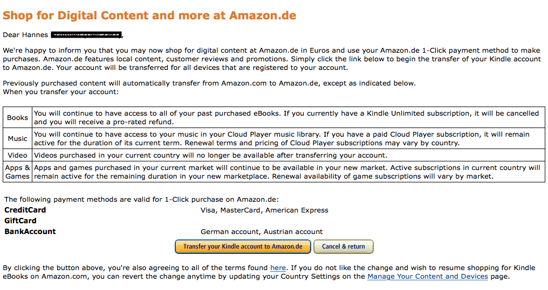Click the GiftCard payment method label
548x290 pixels.
click(20, 221)
